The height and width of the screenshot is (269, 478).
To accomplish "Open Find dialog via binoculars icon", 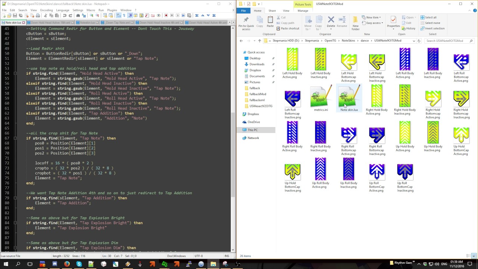I will (78, 16).
